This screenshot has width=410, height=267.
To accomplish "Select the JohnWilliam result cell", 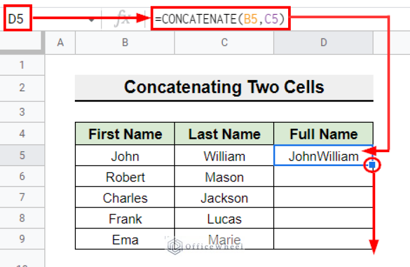I will [323, 156].
